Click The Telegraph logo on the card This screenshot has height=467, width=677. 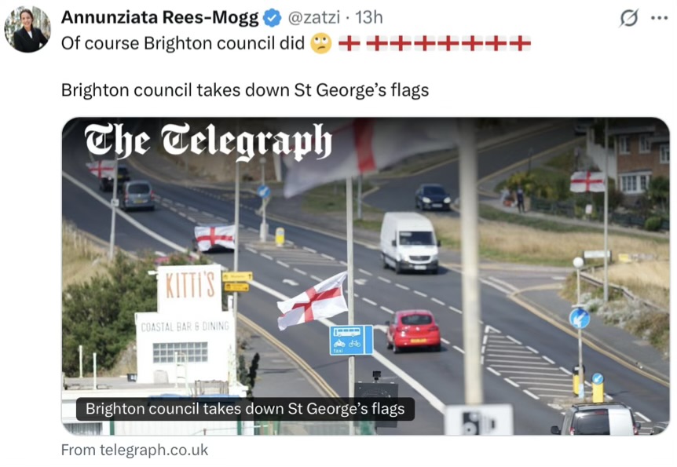coord(208,141)
